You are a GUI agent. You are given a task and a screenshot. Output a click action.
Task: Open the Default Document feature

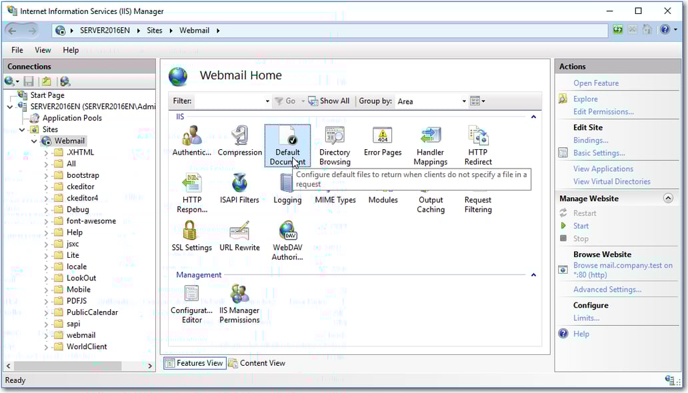[x=287, y=139]
